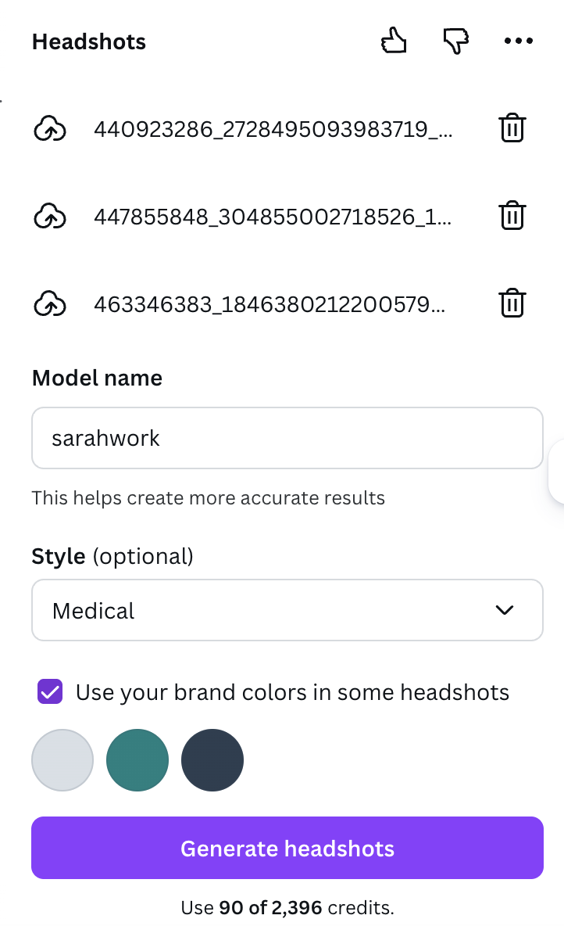Image resolution: width=564 pixels, height=926 pixels.
Task: Click the upload cloud icon beside file 447855848
Action: click(x=51, y=216)
